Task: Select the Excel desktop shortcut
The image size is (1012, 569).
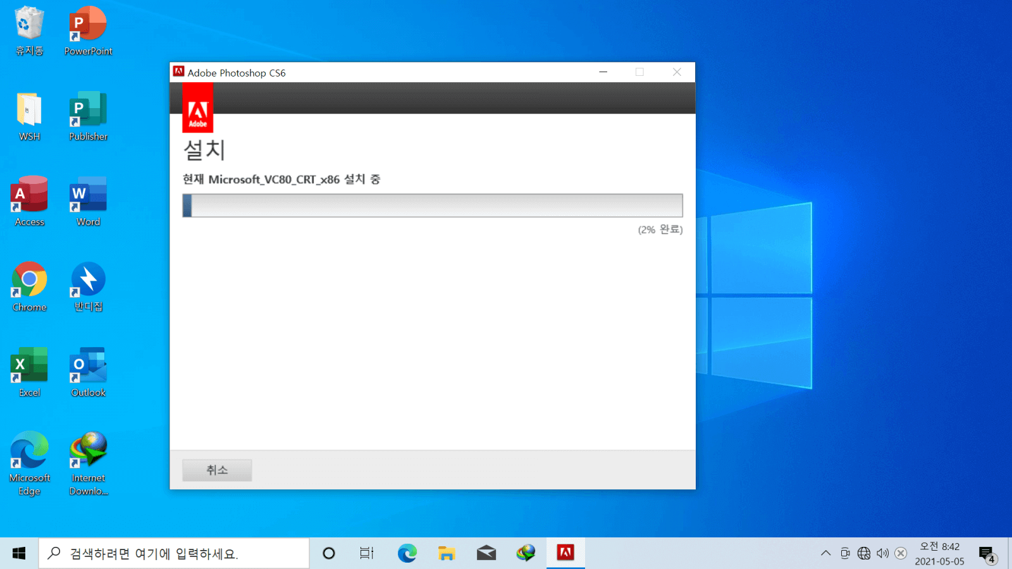Action: [29, 372]
